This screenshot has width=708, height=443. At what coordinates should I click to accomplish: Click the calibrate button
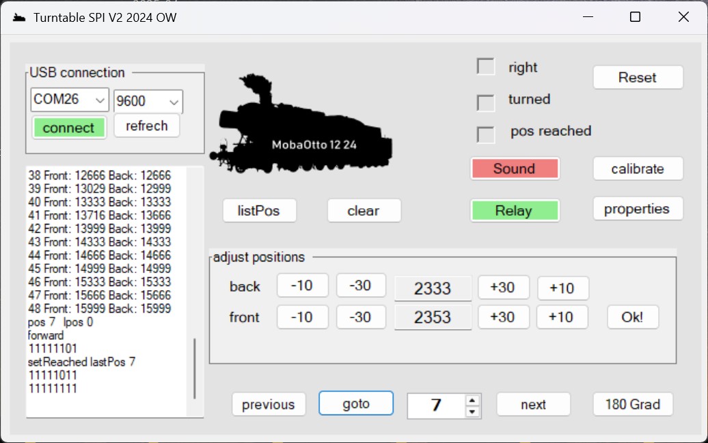click(638, 169)
